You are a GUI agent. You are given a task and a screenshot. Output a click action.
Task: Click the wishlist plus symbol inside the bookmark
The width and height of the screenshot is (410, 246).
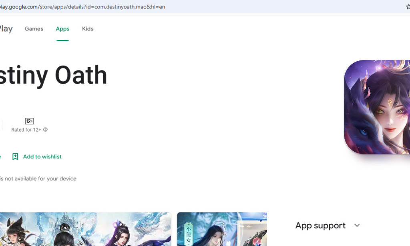[15, 156]
